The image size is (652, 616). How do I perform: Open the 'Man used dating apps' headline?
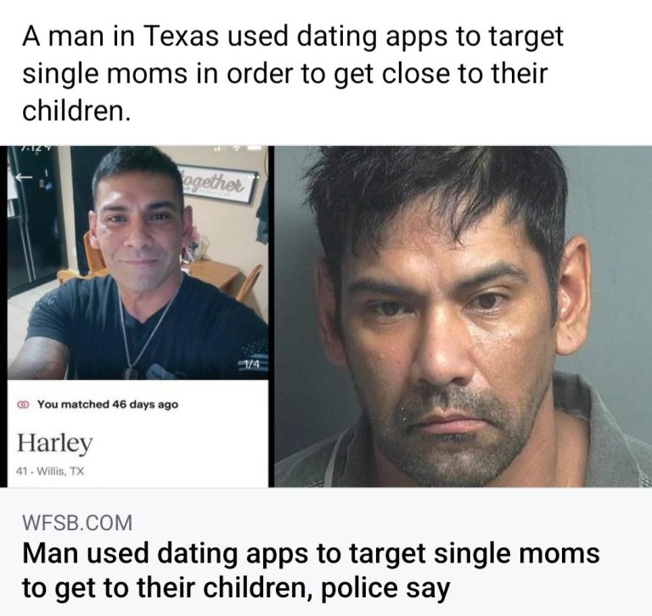pos(311,570)
